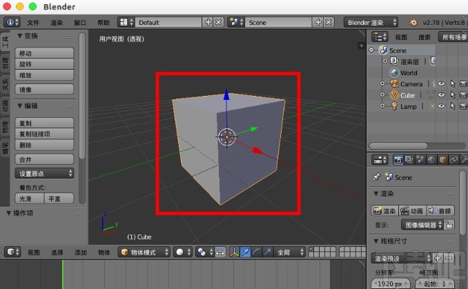This screenshot has height=289, width=468.
Task: Click the outliner horizontal scrollbar
Action: 398,146
